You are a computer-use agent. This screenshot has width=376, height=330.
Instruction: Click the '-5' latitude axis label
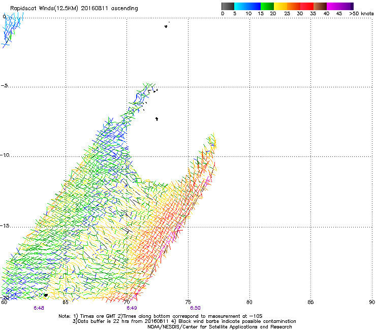coord(5,86)
